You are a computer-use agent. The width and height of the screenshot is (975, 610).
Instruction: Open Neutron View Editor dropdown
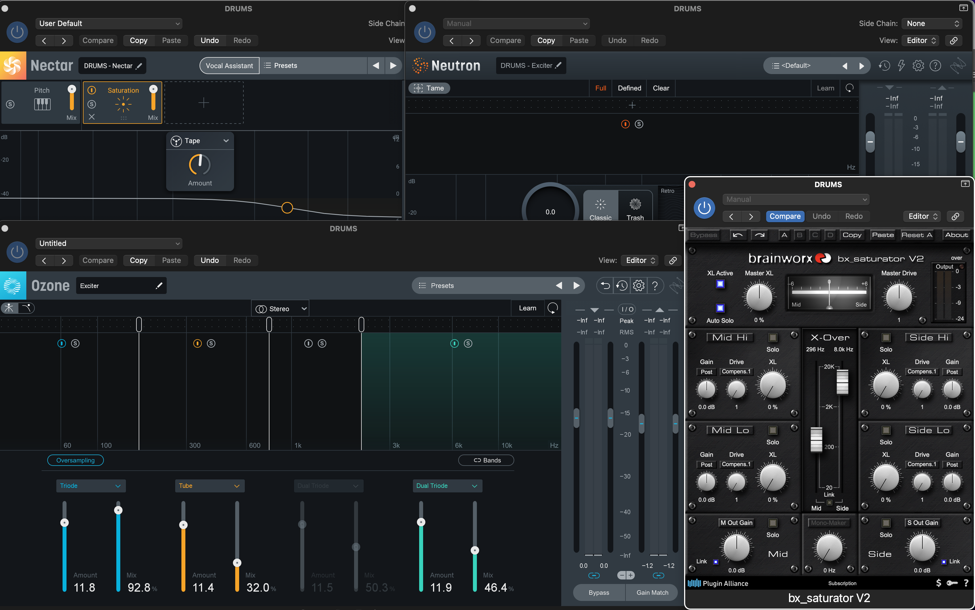click(x=921, y=40)
